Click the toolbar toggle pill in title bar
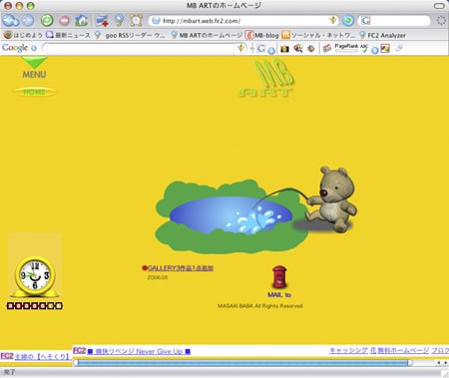 click(x=439, y=6)
